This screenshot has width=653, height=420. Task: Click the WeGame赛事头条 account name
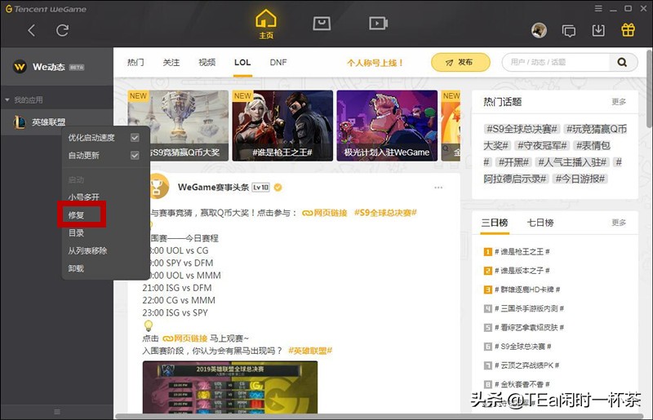(213, 188)
